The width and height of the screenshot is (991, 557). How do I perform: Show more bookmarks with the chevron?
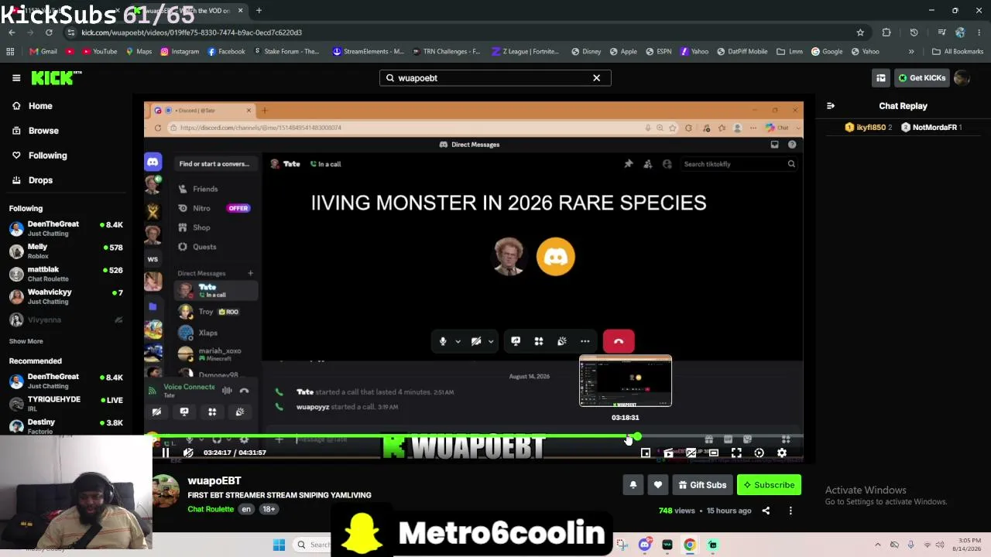pos(911,52)
